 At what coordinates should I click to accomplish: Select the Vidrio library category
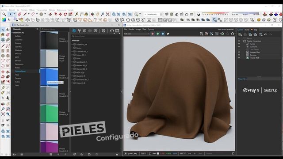click(17, 82)
